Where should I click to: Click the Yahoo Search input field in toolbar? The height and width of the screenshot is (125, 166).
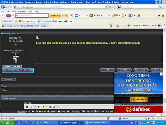coord(32,16)
